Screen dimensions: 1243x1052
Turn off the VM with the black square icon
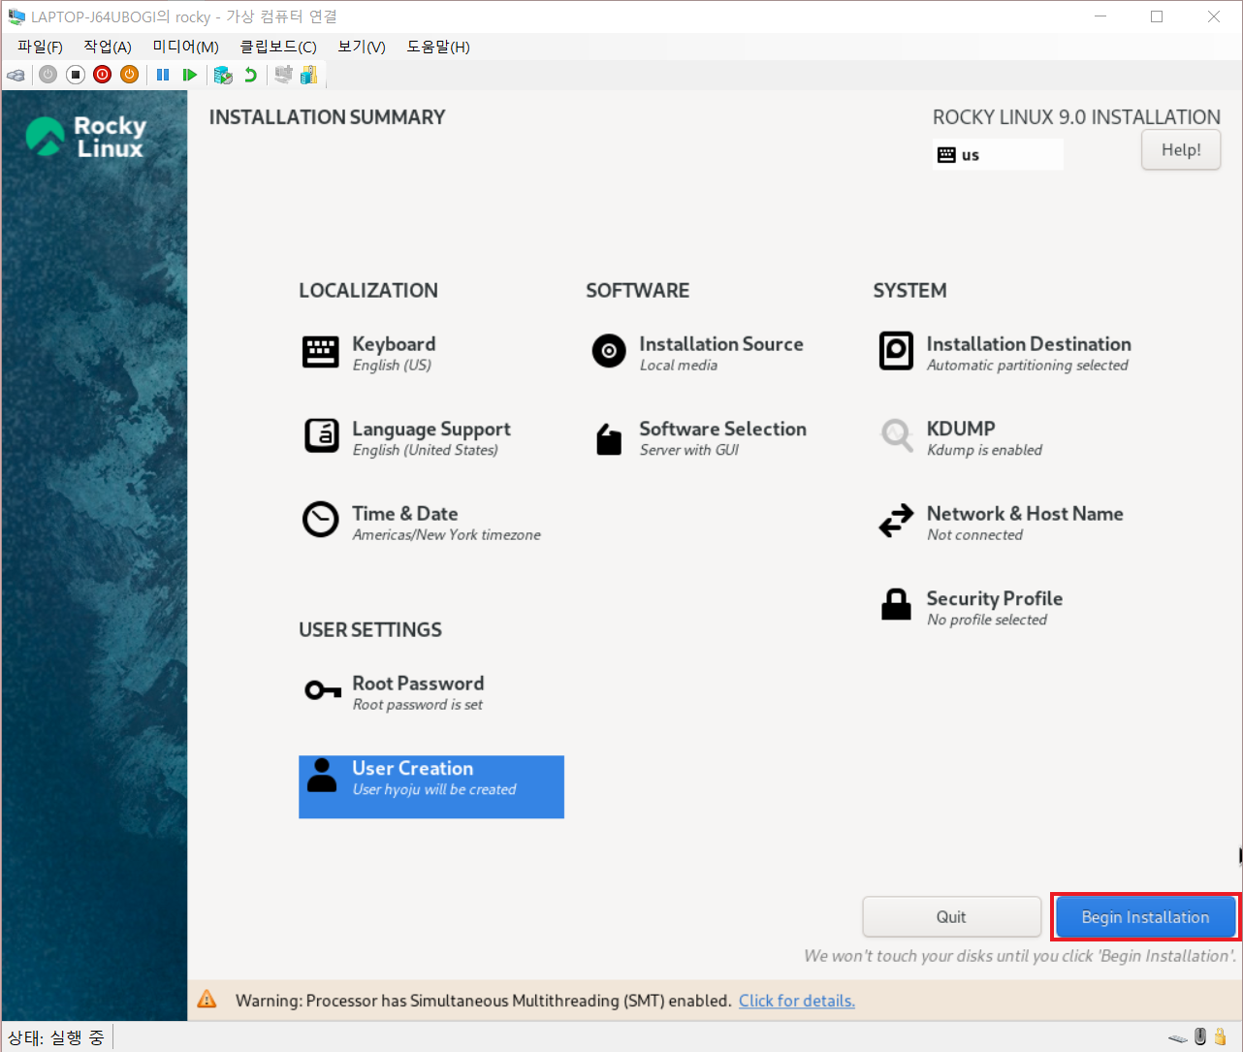(x=76, y=75)
